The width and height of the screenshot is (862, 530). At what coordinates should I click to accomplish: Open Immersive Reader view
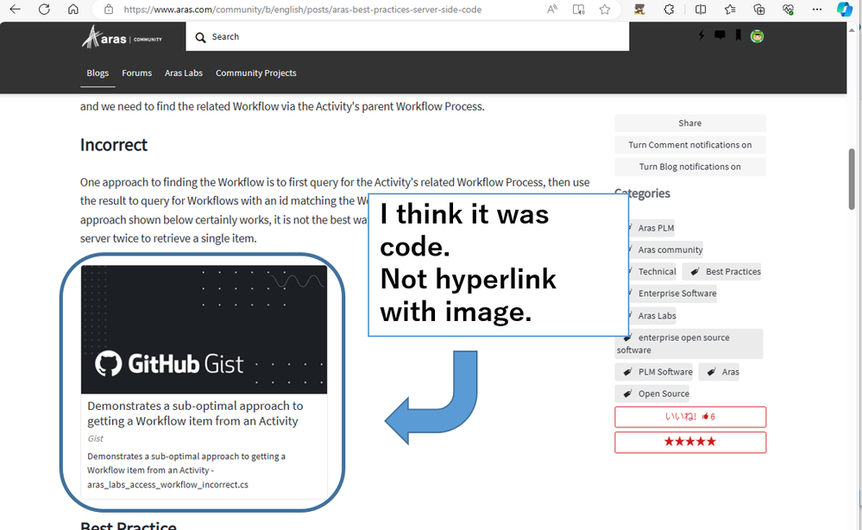578,9
